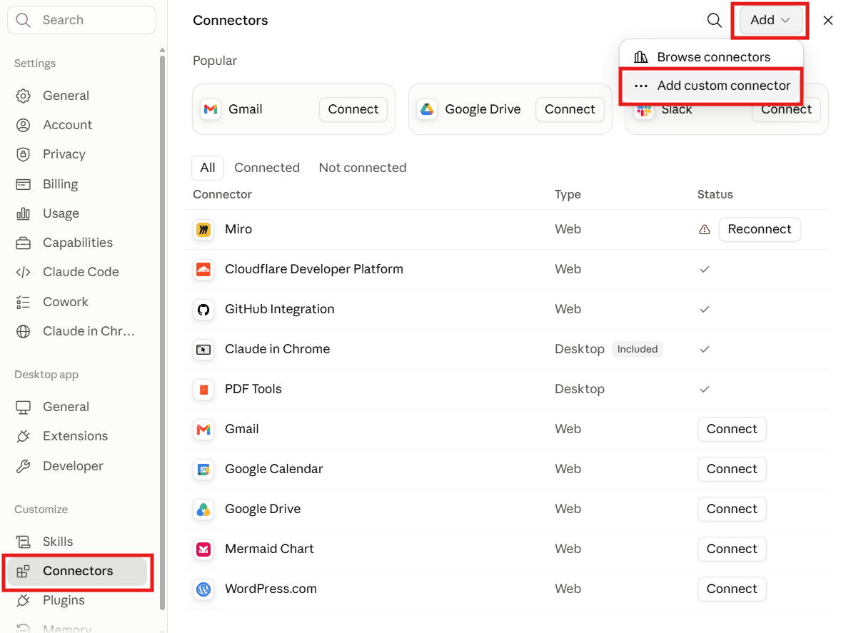Close the Connectors settings window

(827, 21)
